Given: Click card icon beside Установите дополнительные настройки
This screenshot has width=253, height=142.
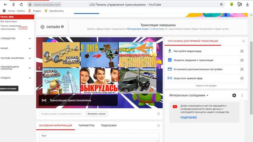Looking at the screenshot, I should point(170,69).
